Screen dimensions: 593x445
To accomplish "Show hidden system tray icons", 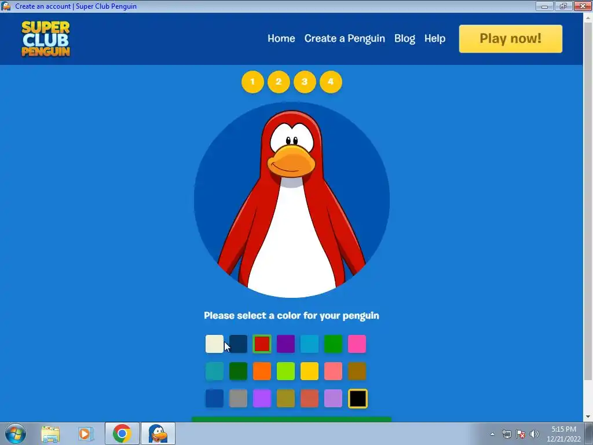I will coord(492,434).
